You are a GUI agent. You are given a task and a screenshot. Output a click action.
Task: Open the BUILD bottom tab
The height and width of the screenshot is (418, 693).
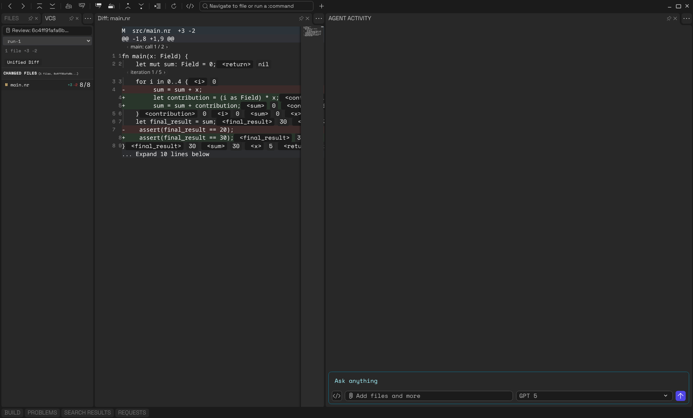click(x=12, y=412)
